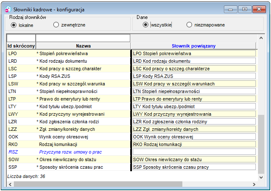Image resolution: width=271 pixels, height=191 pixels.
Task: Click the empty linked dictionary field for RSZ
Action: (194, 152)
